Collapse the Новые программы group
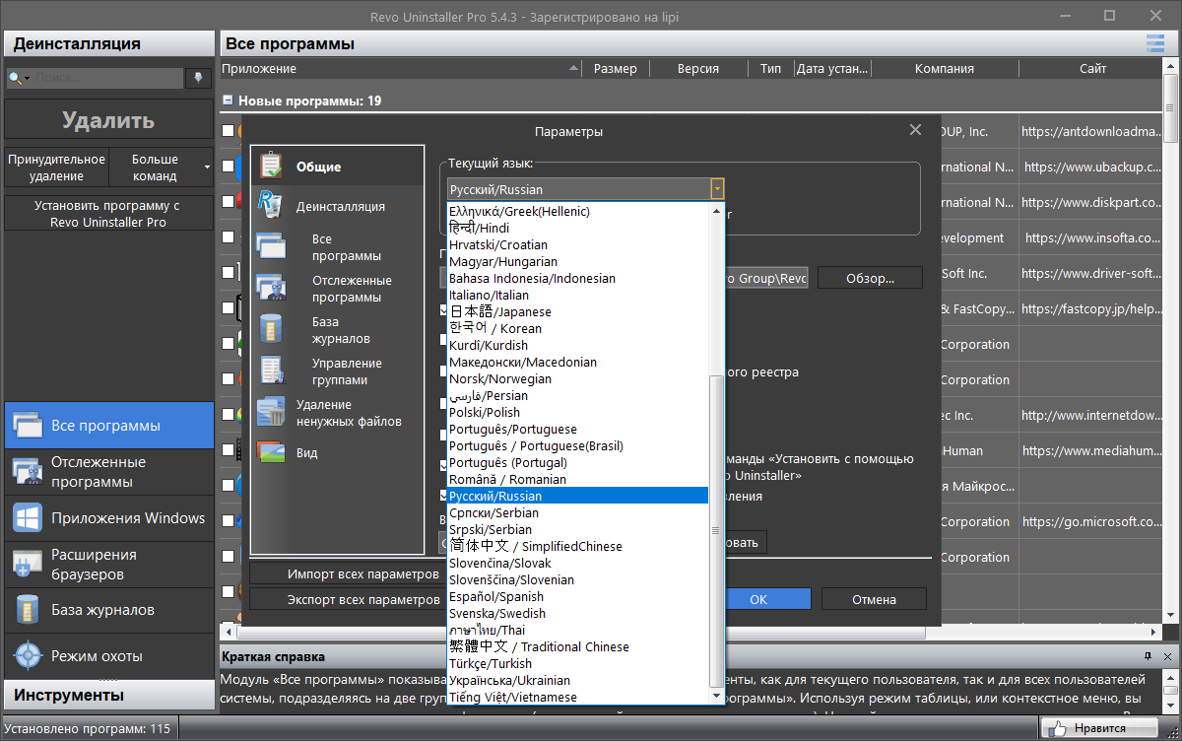 click(x=228, y=101)
